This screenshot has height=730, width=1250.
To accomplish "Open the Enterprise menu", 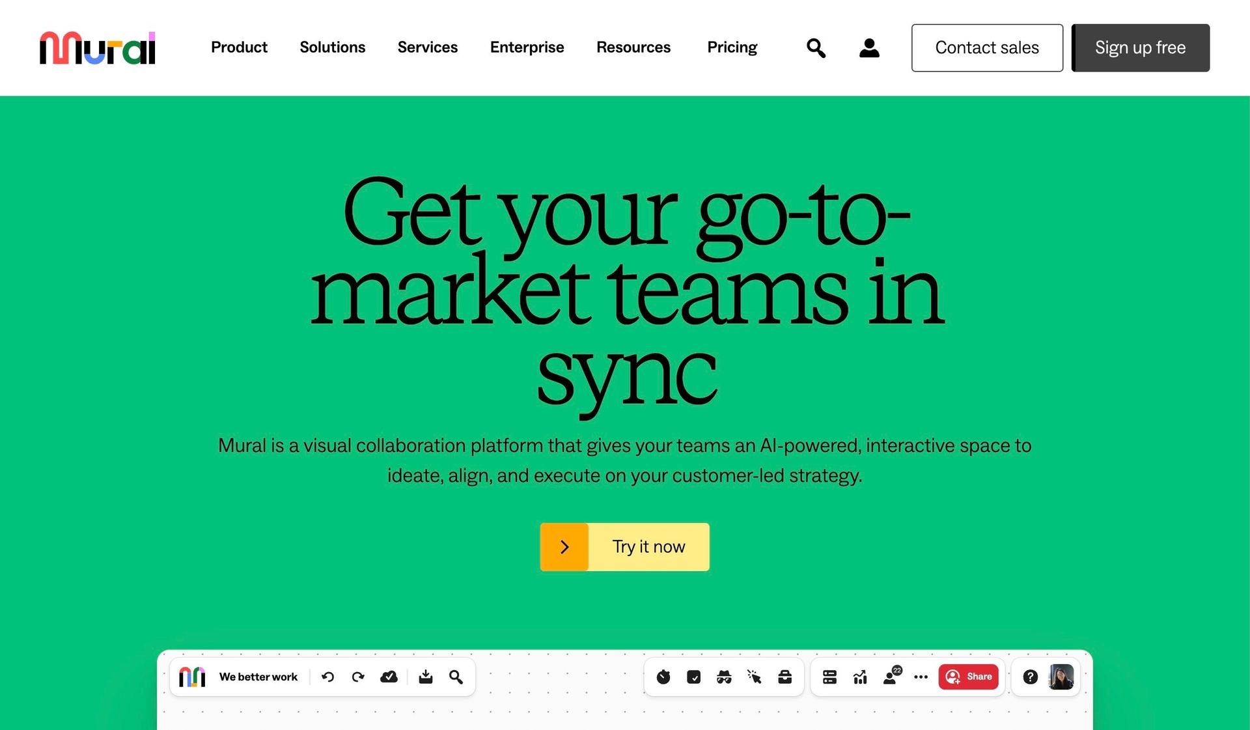I will 527,48.
